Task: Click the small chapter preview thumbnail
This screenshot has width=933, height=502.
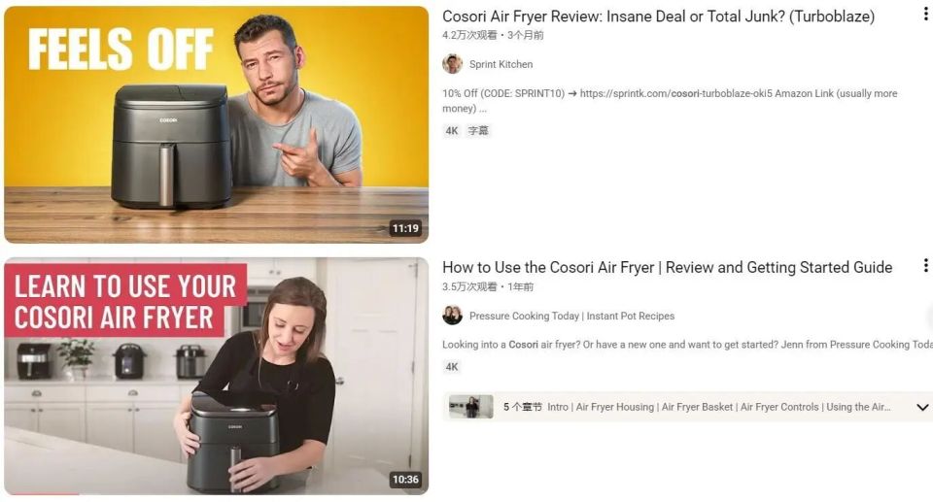Action: 470,407
